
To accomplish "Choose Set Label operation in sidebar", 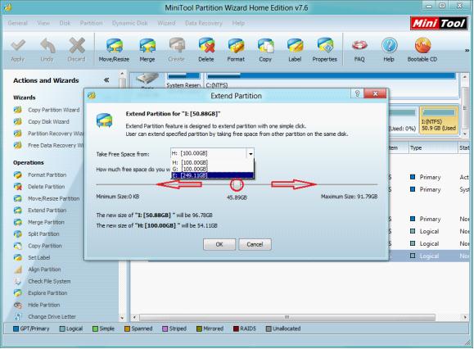I will pyautogui.click(x=32, y=258).
